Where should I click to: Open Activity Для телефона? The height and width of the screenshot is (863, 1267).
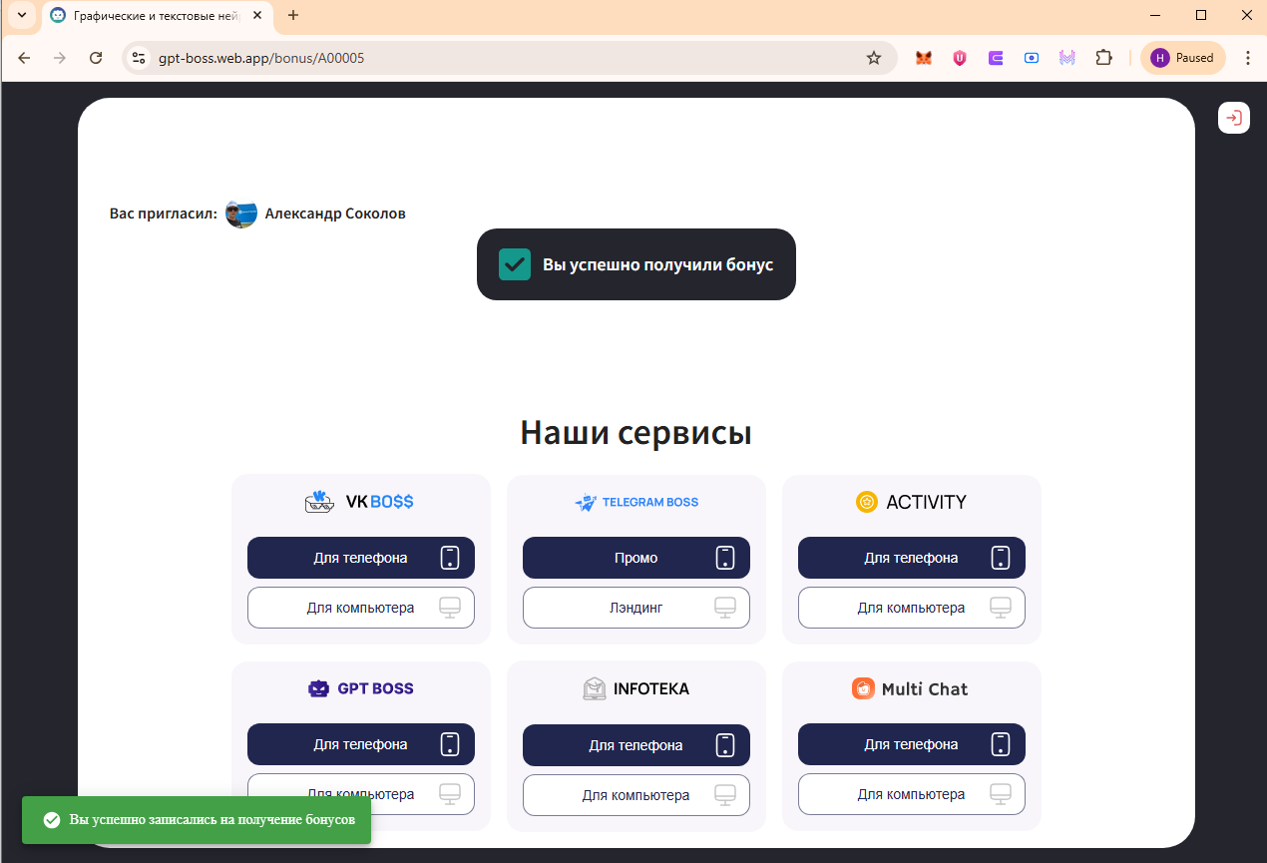click(x=912, y=558)
